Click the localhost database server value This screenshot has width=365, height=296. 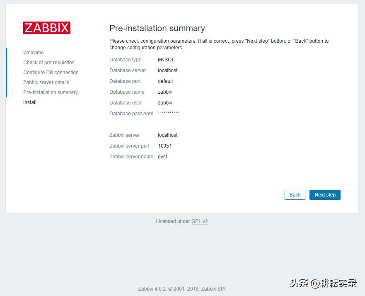point(167,70)
